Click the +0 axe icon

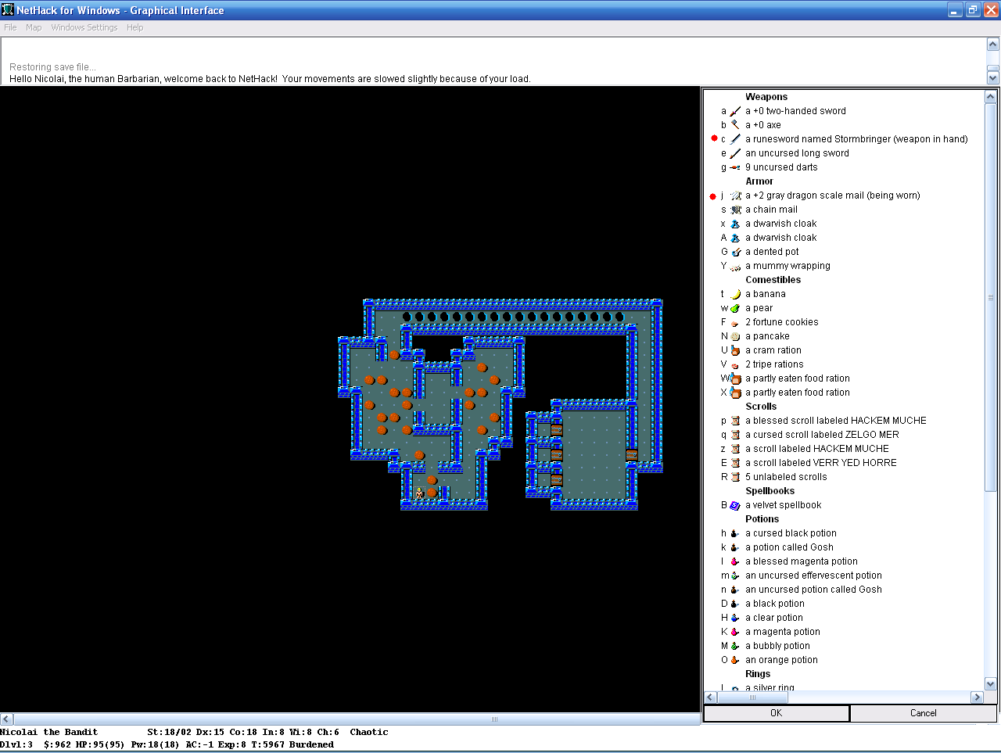point(735,125)
